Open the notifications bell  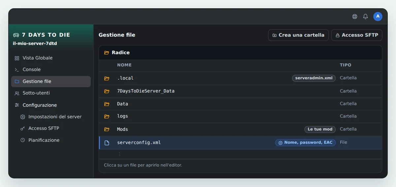coord(365,17)
